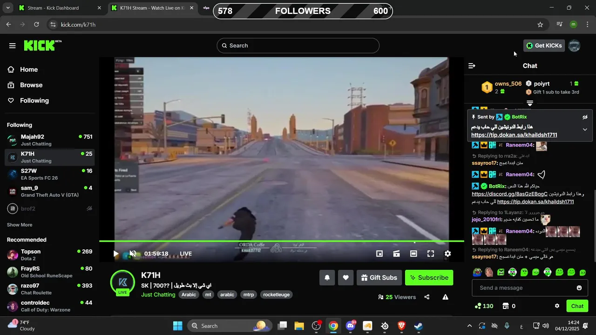Close the K71H Stream browser tab
Viewport: 596px width, 335px height.
(x=191, y=8)
